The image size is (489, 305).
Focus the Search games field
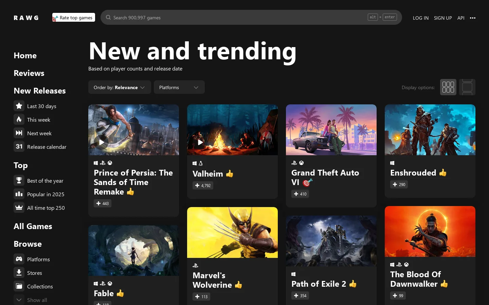(251, 17)
